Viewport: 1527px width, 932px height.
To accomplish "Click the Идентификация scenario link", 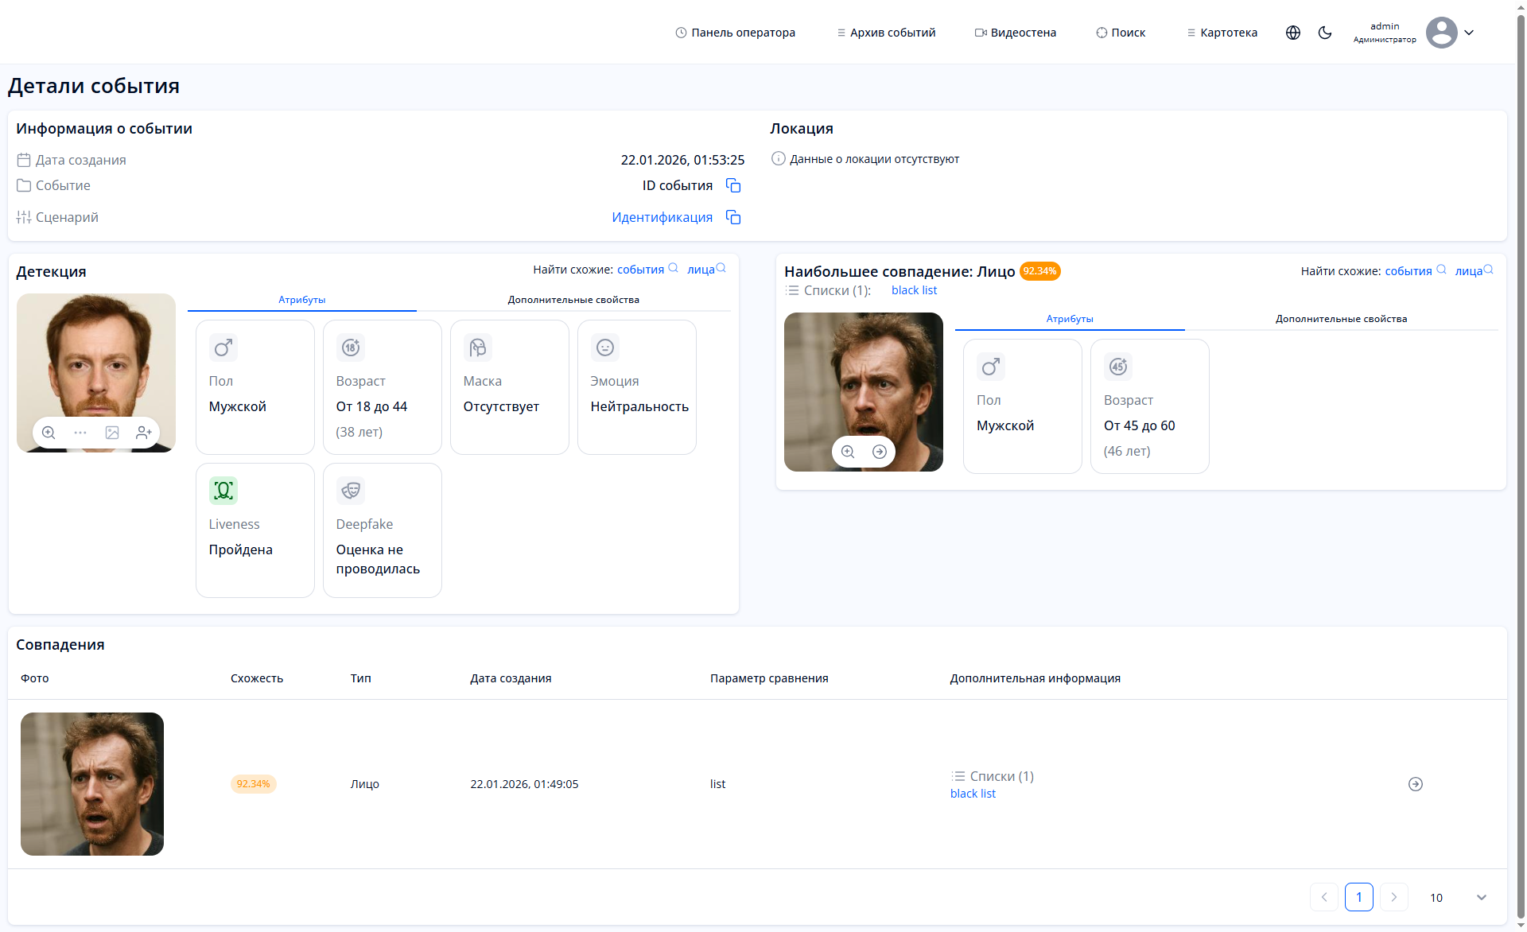I will click(662, 217).
